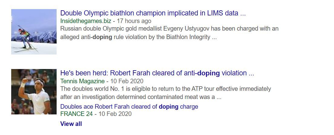Open the Double Olympic biathlon champion headline

153,13
